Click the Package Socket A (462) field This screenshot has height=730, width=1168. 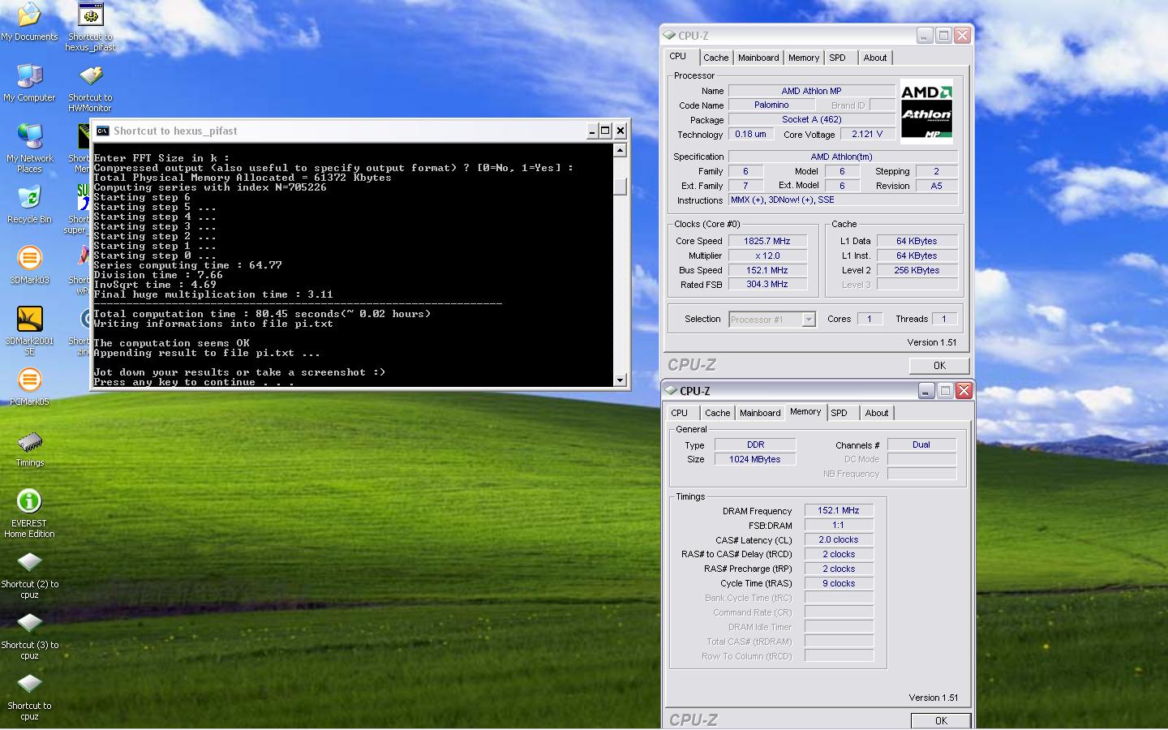coord(811,119)
